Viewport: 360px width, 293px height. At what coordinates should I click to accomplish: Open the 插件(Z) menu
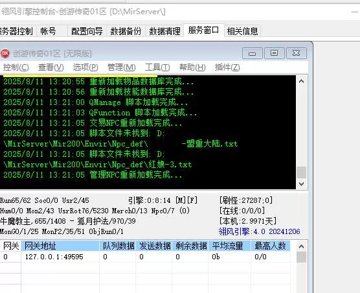coord(227,67)
